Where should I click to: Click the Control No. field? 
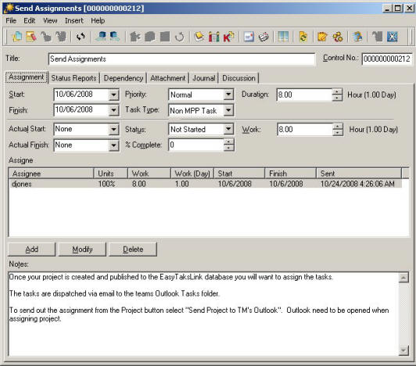[x=387, y=59]
